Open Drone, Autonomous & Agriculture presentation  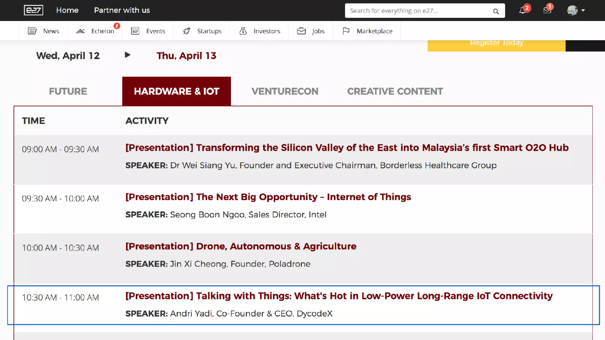point(241,246)
